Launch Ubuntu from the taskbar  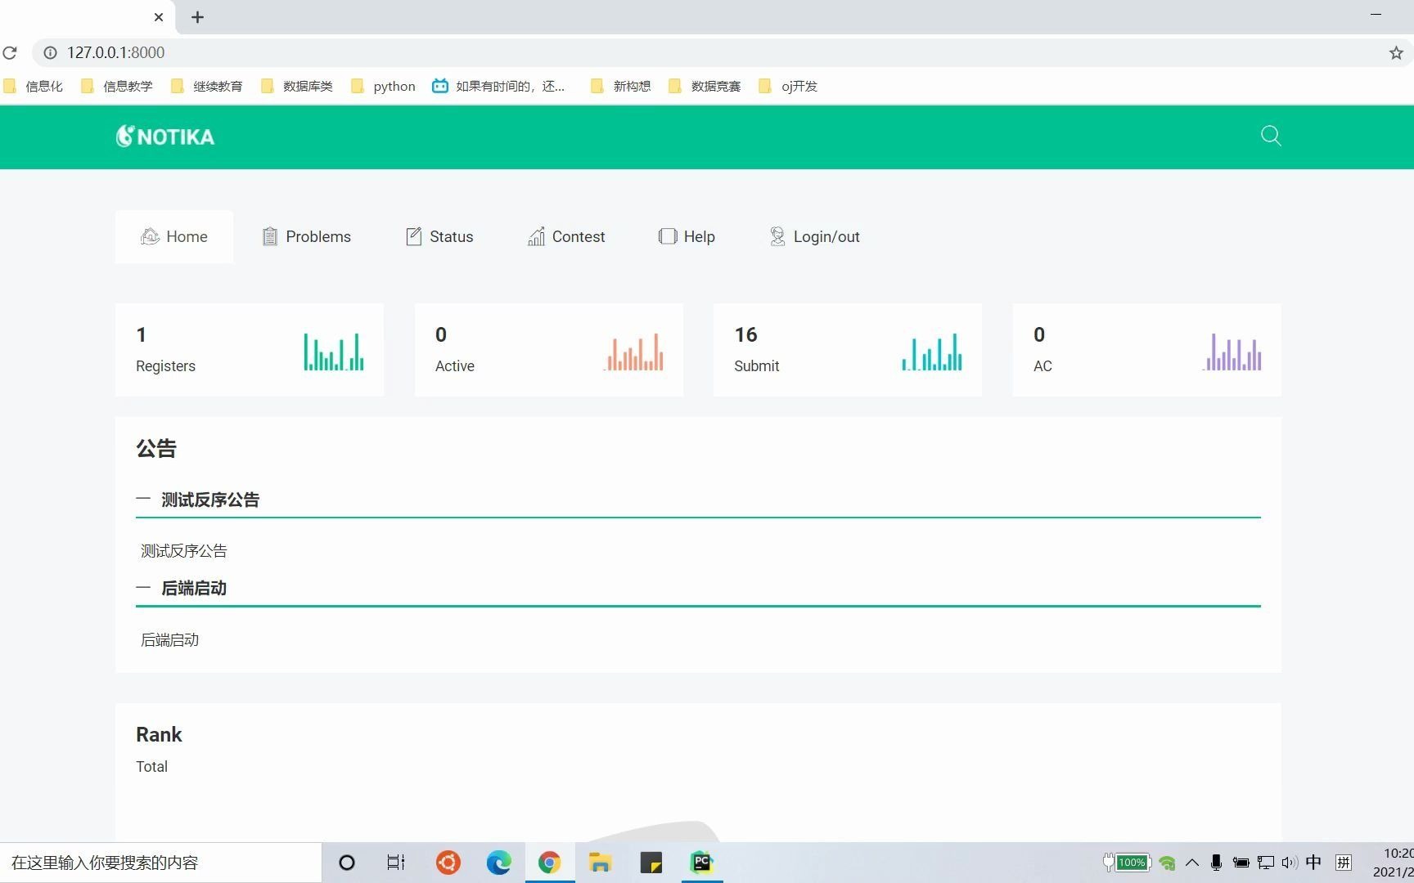[448, 863]
